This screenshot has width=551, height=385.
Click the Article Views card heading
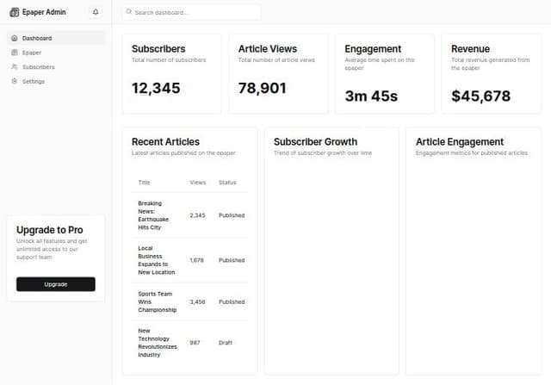pos(268,49)
